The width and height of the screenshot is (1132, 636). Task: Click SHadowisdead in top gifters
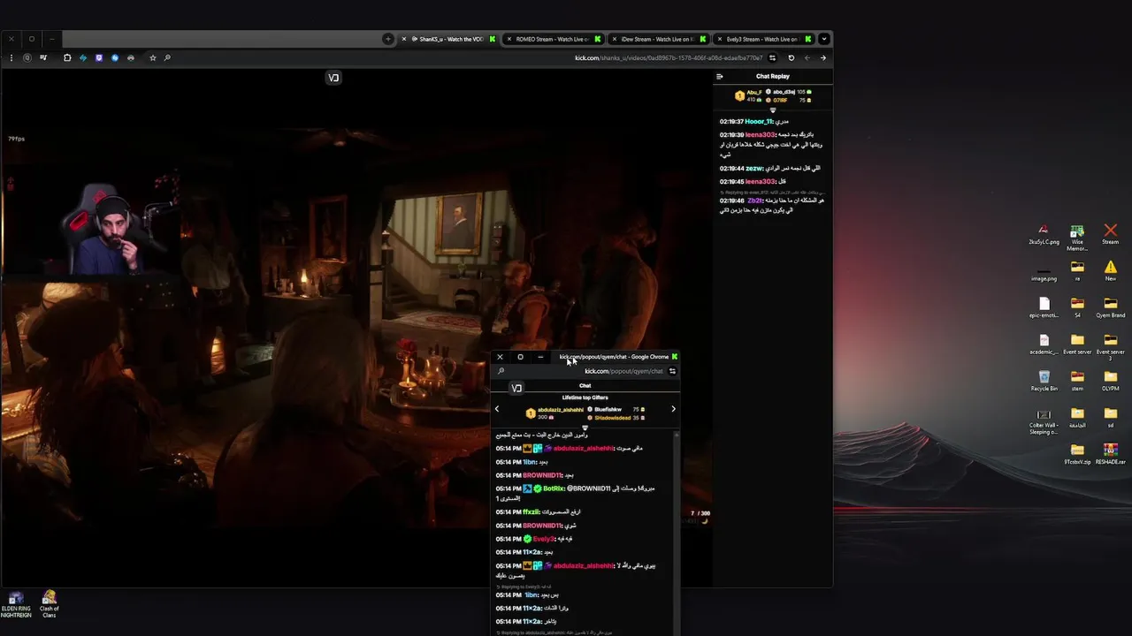pos(612,418)
